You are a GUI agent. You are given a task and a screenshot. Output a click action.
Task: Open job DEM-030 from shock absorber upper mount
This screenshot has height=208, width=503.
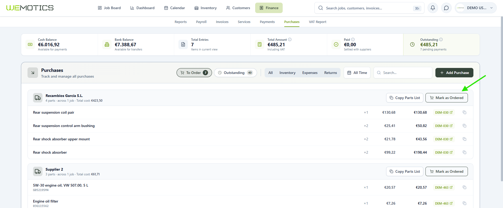[x=444, y=139]
